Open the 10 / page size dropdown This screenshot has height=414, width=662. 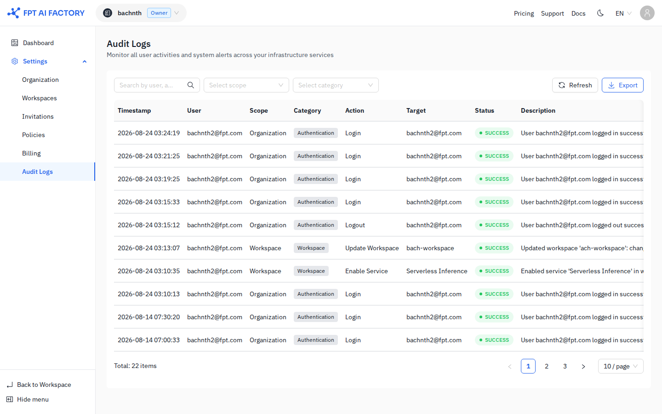click(x=621, y=366)
